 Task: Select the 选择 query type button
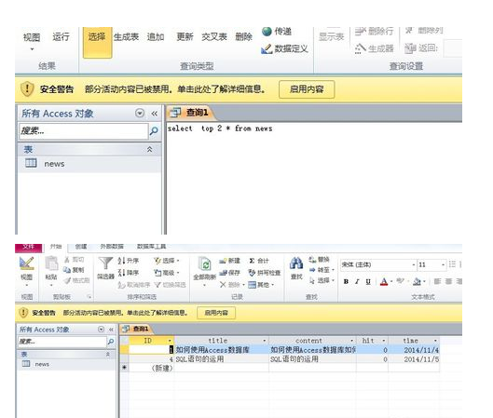(x=97, y=42)
